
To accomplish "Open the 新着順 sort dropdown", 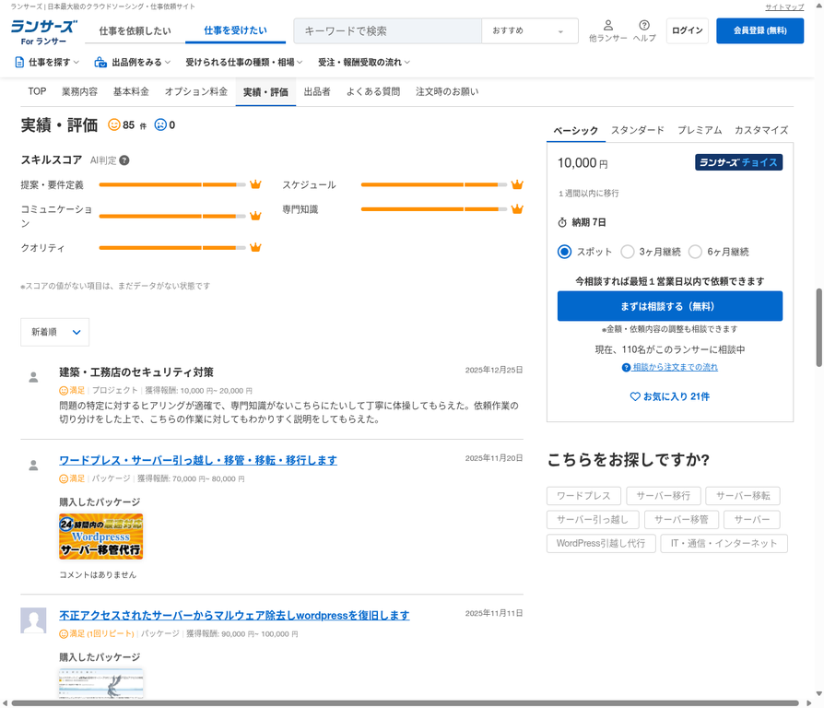I will tap(54, 332).
